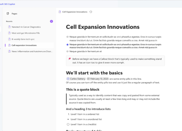Click page icon beside News: Inflammation and Autoimmune

[9, 51]
